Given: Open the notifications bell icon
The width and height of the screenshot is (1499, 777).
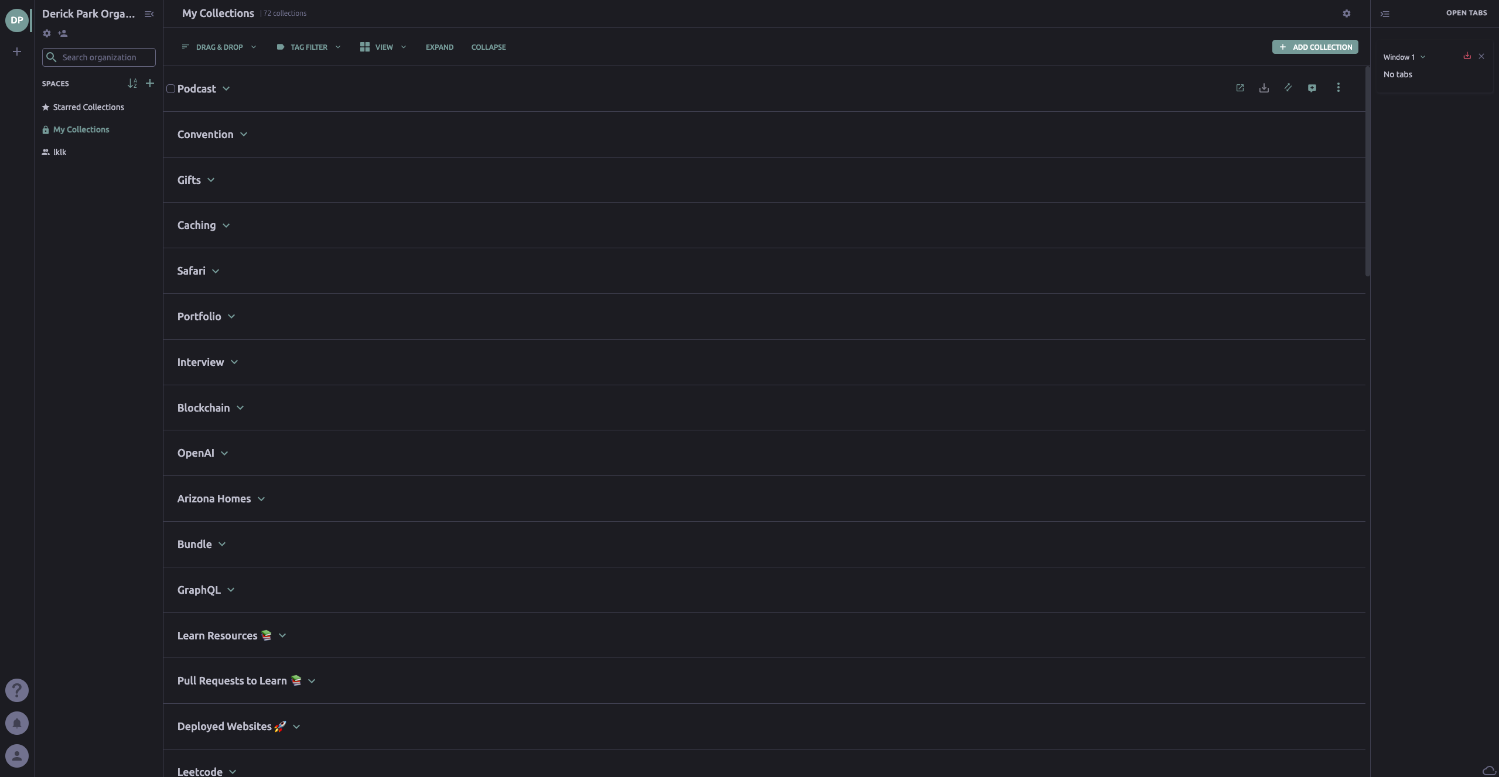Looking at the screenshot, I should point(17,723).
